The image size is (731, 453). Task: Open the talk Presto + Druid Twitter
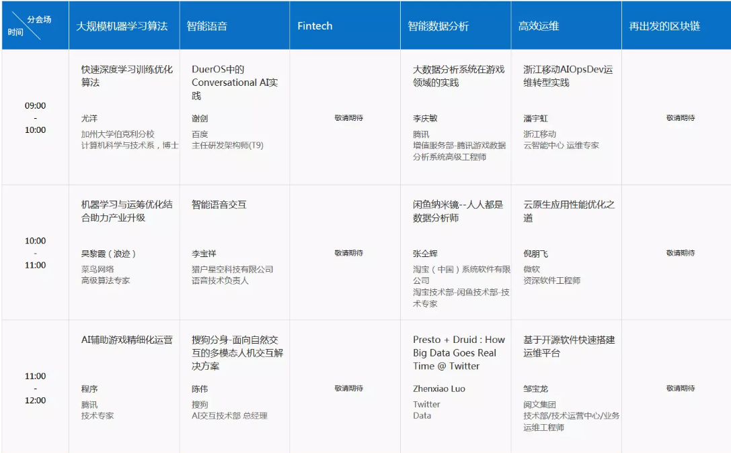click(x=459, y=353)
